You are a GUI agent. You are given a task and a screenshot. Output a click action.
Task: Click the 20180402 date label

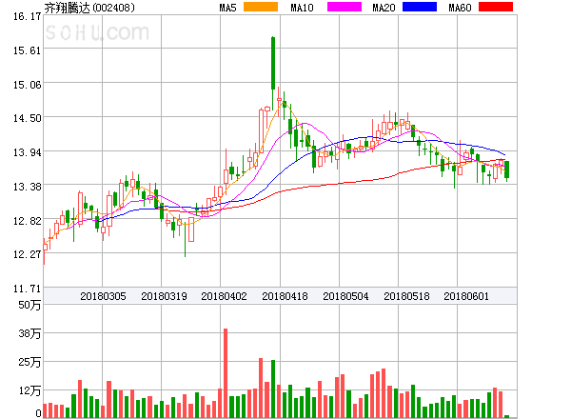pyautogui.click(x=224, y=296)
